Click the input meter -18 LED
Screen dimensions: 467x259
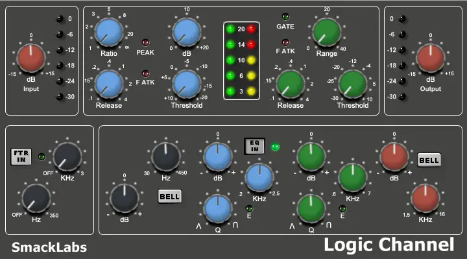pyautogui.click(x=60, y=66)
